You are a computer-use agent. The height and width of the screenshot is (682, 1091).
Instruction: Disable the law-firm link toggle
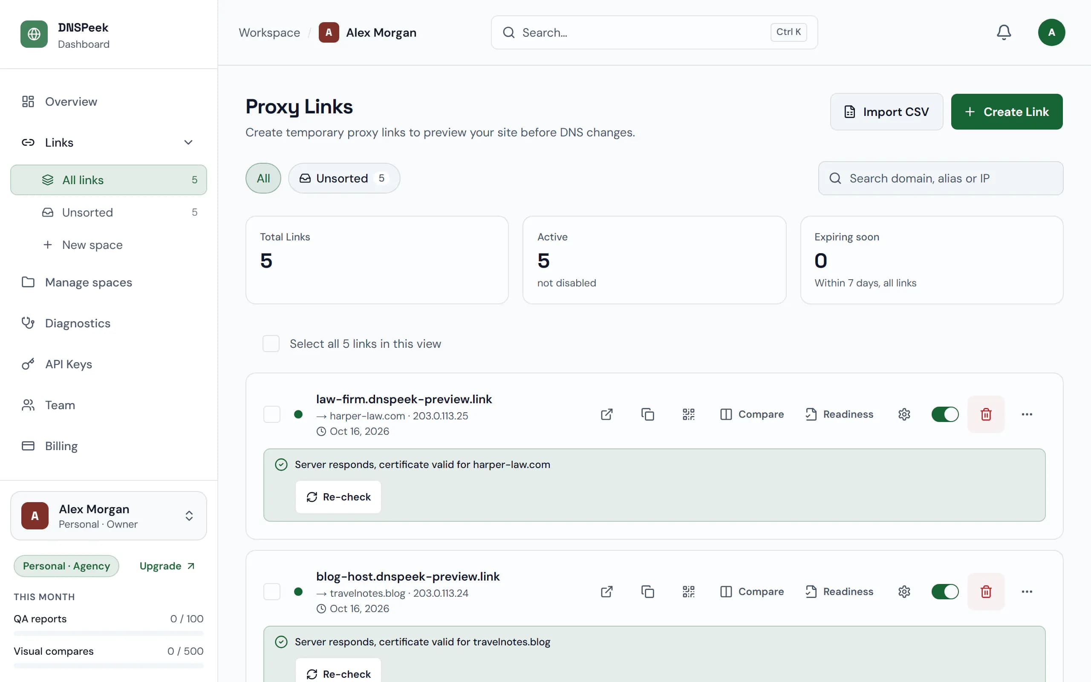click(945, 414)
